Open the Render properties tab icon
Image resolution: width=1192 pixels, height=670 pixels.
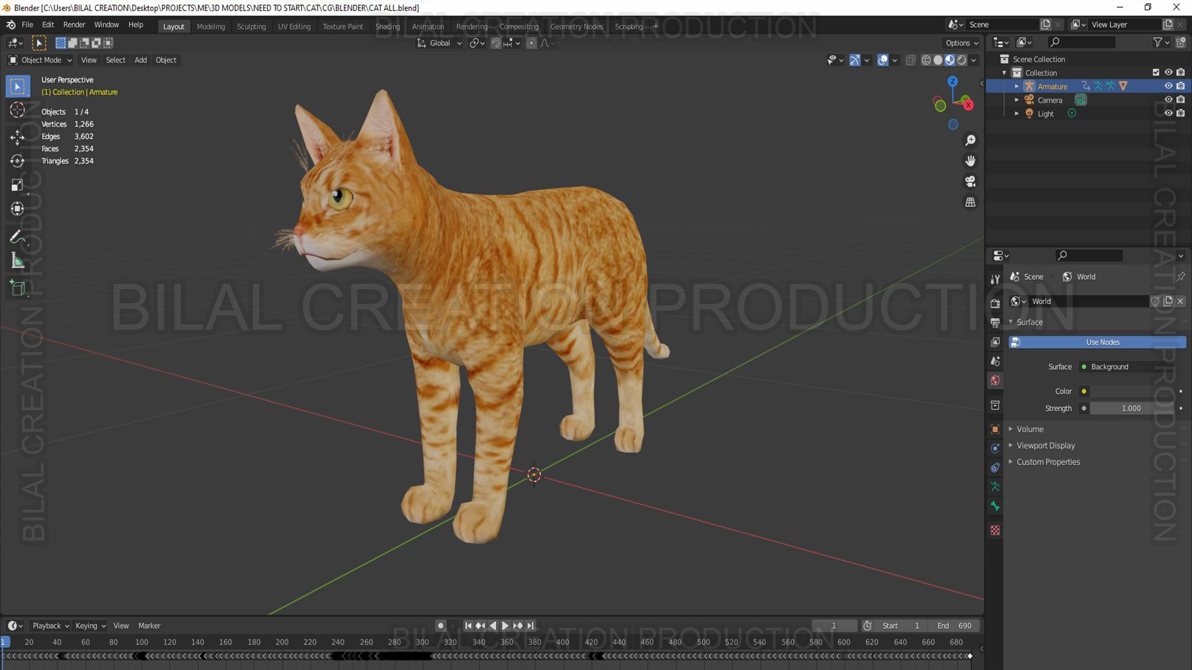(995, 303)
